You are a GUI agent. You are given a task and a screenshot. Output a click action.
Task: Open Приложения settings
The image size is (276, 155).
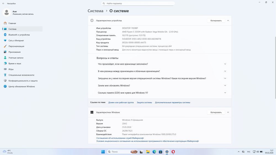23,52
